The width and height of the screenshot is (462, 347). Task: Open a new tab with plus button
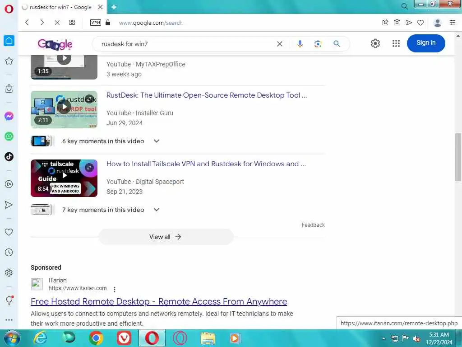point(114,7)
